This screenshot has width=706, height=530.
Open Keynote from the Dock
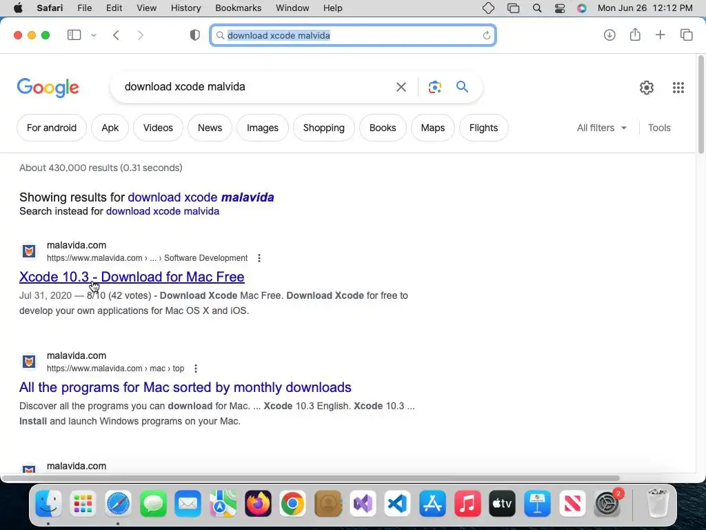(x=537, y=503)
